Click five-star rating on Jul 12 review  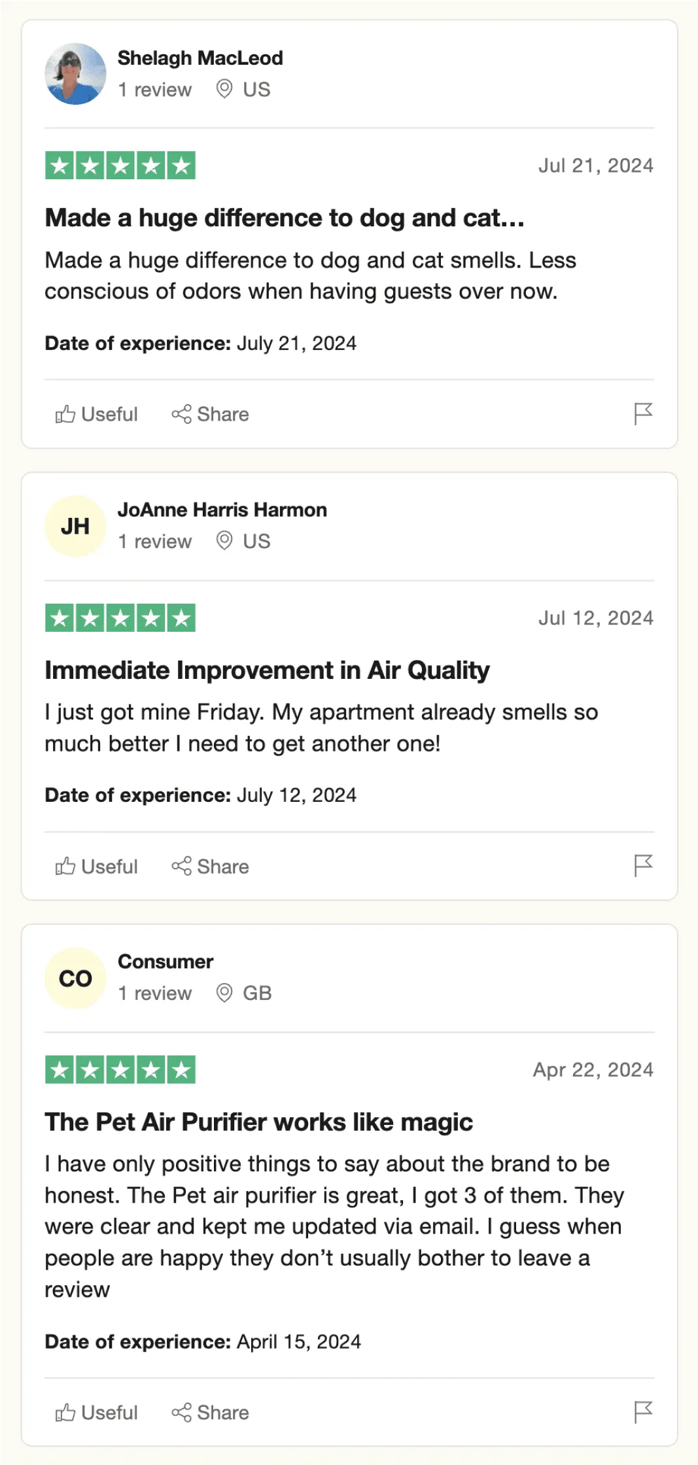[120, 618]
